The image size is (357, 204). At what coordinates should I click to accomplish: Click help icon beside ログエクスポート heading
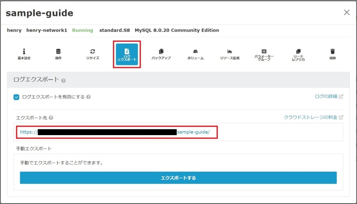(x=63, y=81)
